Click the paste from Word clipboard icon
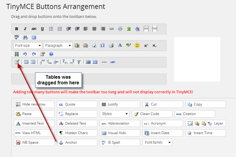This screenshot has width=236, height=157. click(x=85, y=45)
